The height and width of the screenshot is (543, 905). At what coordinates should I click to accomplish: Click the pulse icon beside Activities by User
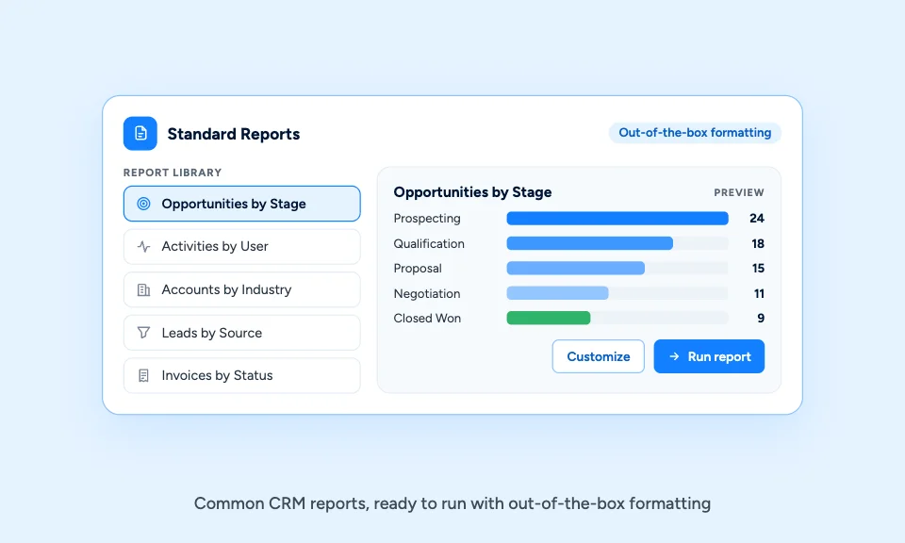[143, 246]
